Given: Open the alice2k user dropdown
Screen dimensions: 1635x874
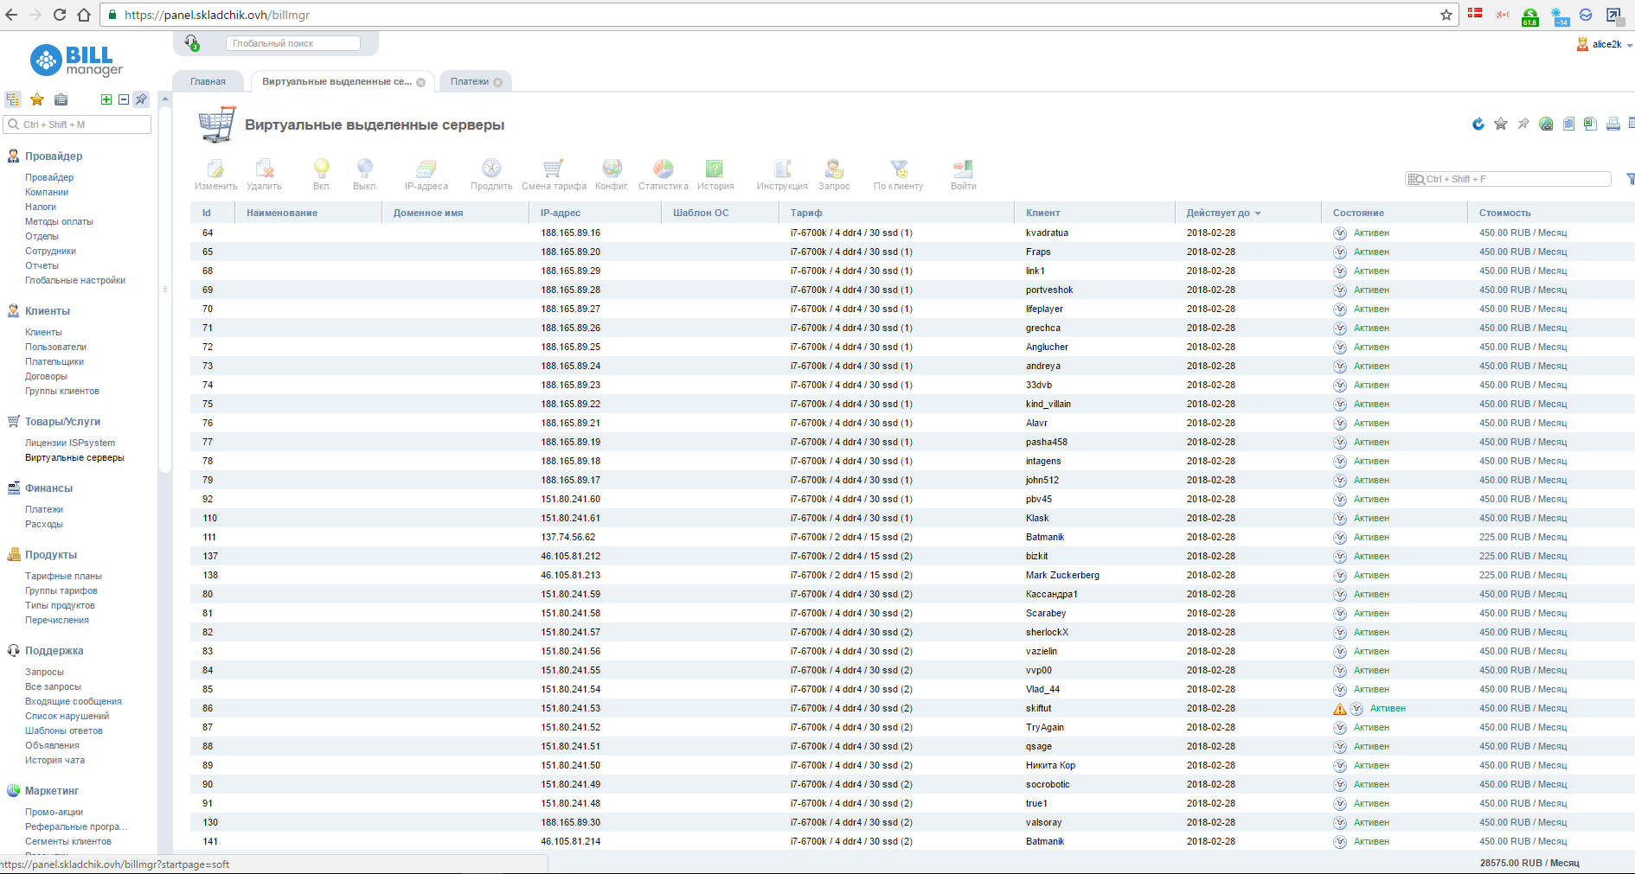Looking at the screenshot, I should 1606,45.
